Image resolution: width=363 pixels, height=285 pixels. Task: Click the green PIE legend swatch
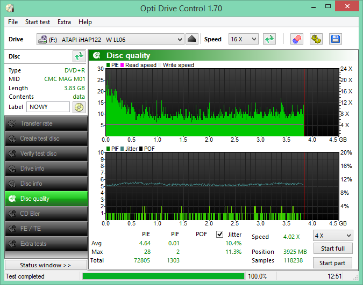click(108, 65)
